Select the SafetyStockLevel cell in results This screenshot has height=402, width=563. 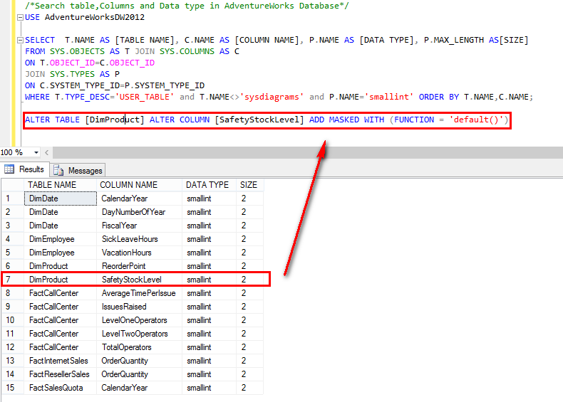(x=131, y=280)
